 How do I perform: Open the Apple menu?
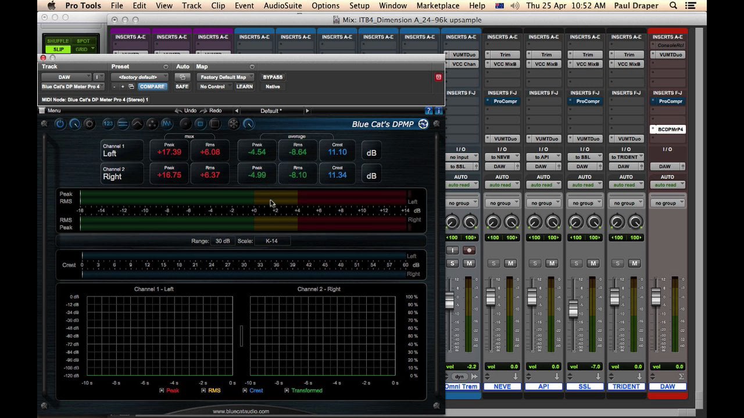tap(52, 6)
